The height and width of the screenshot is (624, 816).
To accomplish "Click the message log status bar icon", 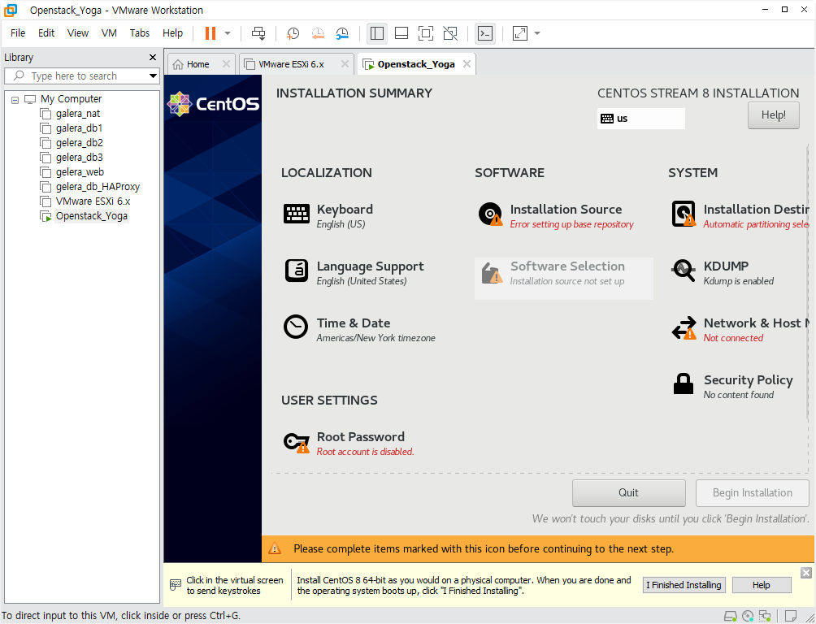I will [x=791, y=616].
